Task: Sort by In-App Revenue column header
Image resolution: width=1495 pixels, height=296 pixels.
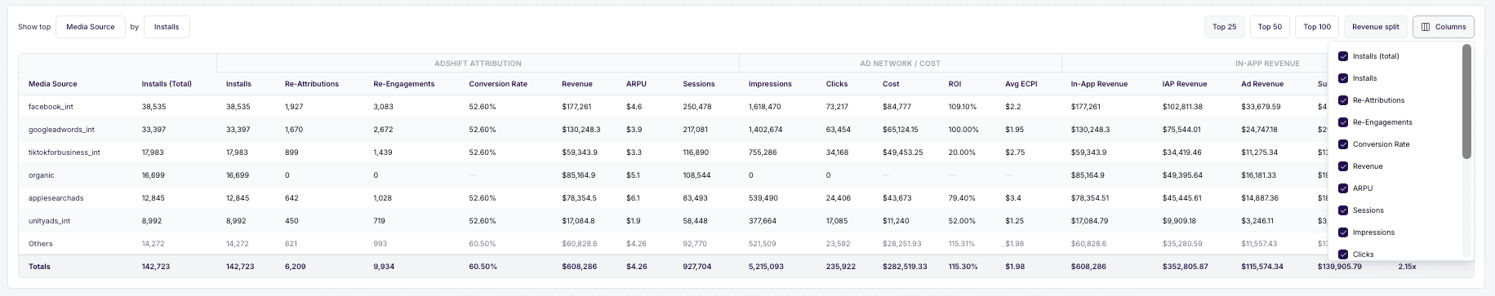Action: [x=1099, y=84]
